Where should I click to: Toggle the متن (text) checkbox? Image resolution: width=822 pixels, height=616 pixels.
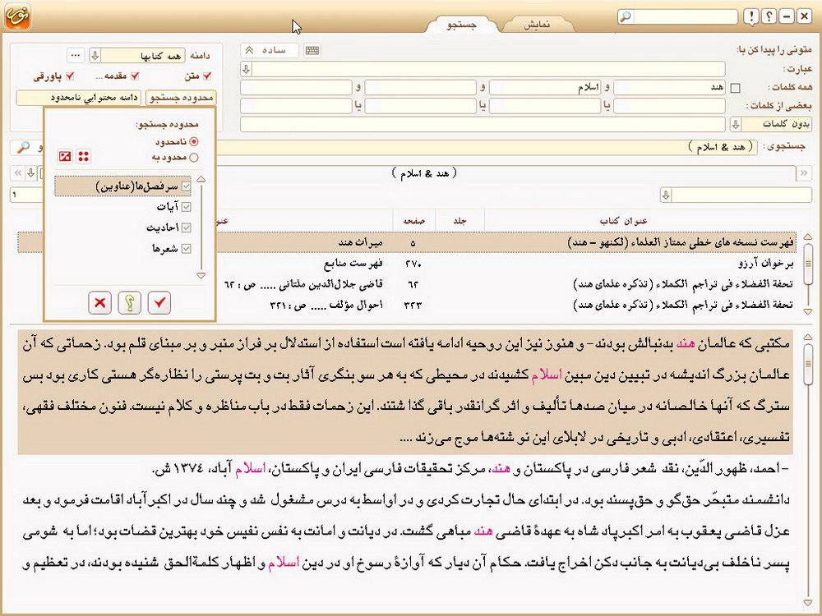coord(207,76)
